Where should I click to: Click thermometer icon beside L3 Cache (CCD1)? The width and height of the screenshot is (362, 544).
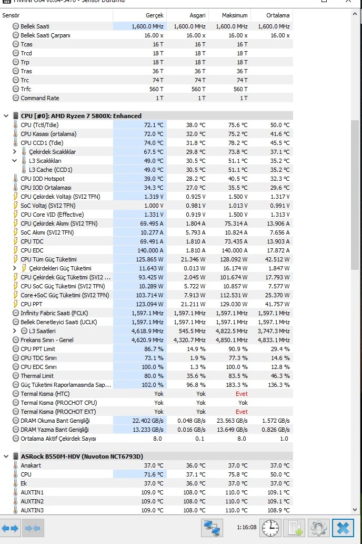tap(24, 170)
